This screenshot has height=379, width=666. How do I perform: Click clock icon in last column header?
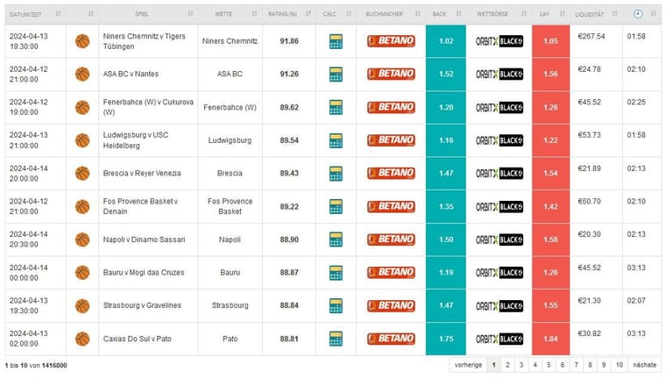pos(637,14)
